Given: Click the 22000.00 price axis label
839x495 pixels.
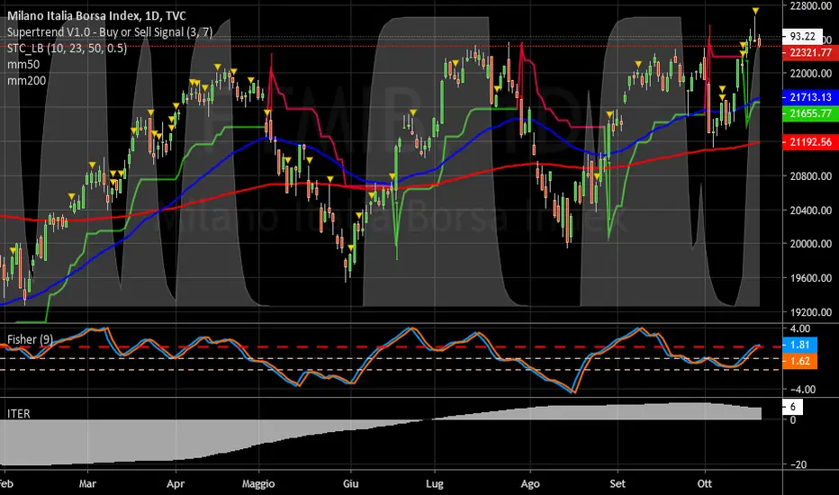Looking at the screenshot, I should click(810, 73).
